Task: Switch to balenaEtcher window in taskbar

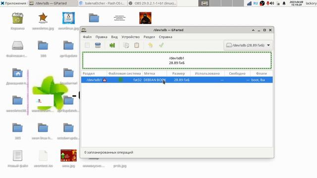Action: (x=103, y=3)
